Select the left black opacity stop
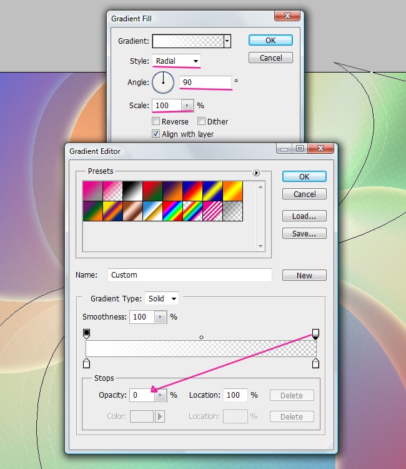 pos(87,333)
